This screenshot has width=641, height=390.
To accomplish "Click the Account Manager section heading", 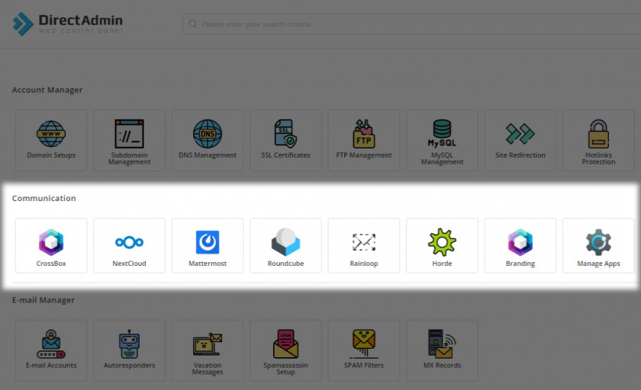I will (x=47, y=90).
